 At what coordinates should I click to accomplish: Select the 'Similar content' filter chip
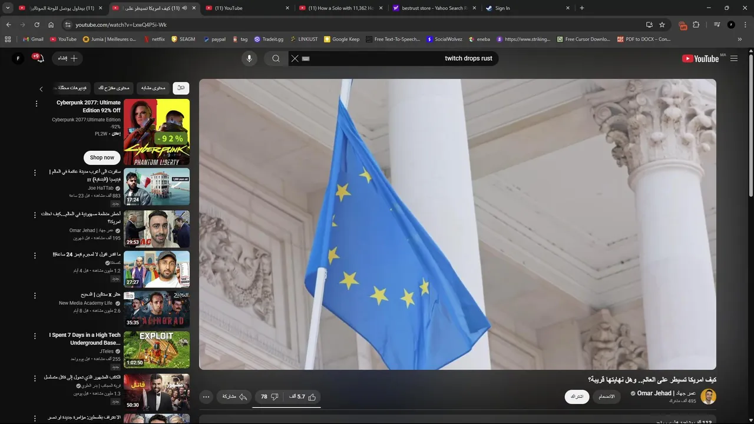[153, 88]
